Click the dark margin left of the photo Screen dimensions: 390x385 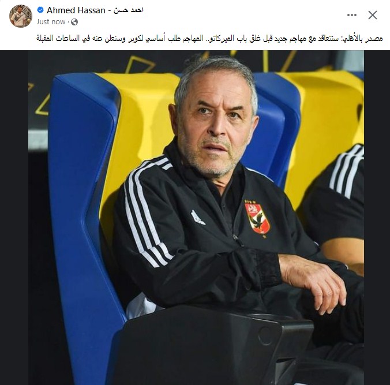point(14,218)
